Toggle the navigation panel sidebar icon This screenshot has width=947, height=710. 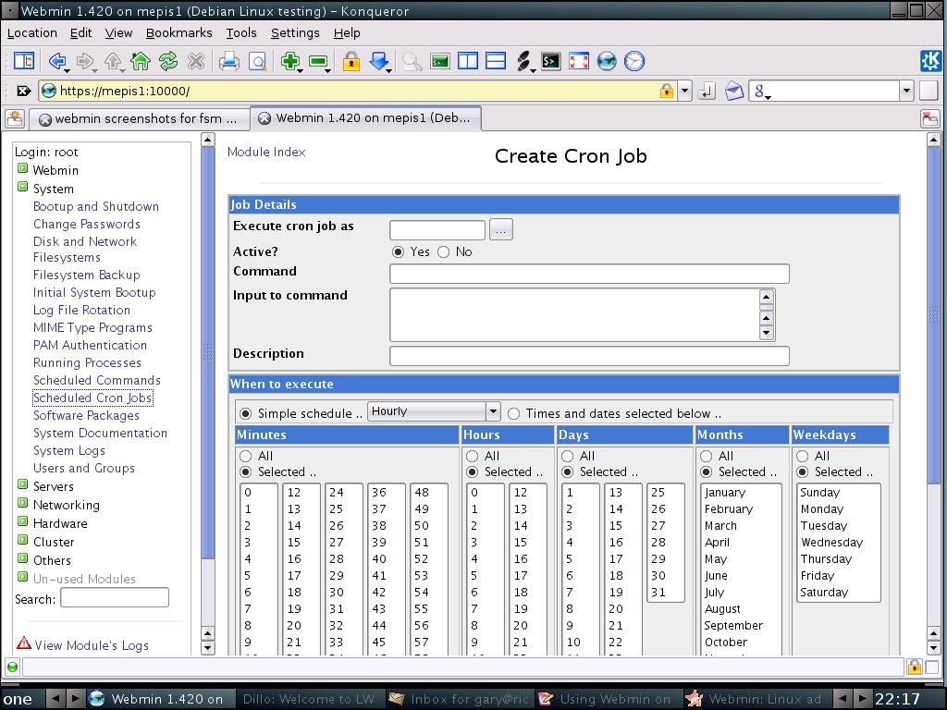pyautogui.click(x=23, y=61)
